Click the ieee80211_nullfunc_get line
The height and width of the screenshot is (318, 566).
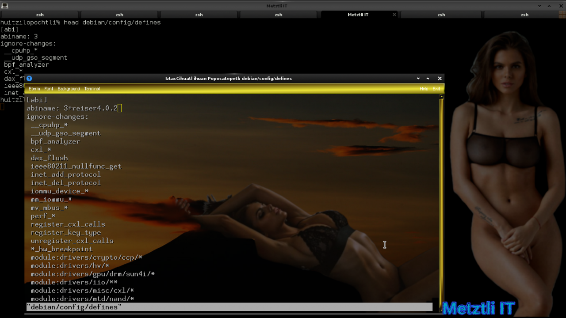(76, 167)
